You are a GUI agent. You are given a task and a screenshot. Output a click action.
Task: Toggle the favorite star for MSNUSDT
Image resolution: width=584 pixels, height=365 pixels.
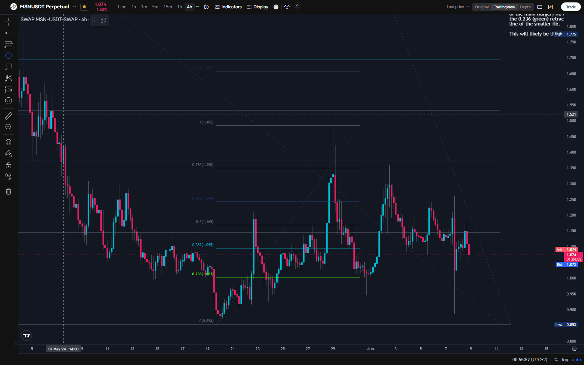coord(84,7)
